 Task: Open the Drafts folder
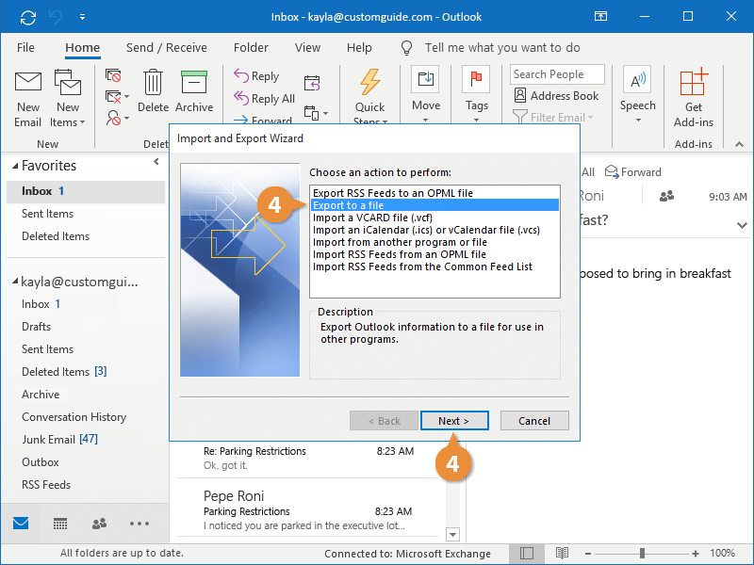tap(36, 327)
